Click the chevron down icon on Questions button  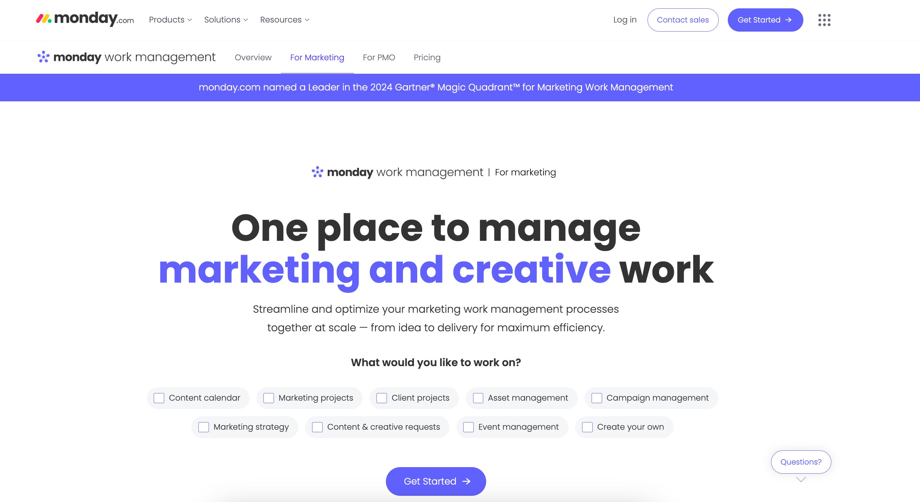tap(800, 479)
